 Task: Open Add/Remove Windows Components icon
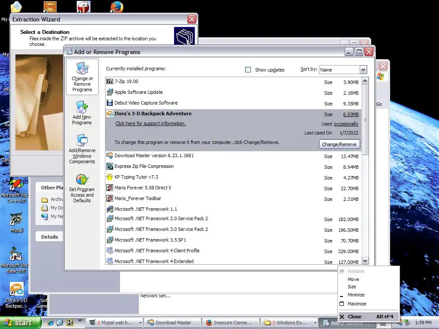pyautogui.click(x=82, y=149)
